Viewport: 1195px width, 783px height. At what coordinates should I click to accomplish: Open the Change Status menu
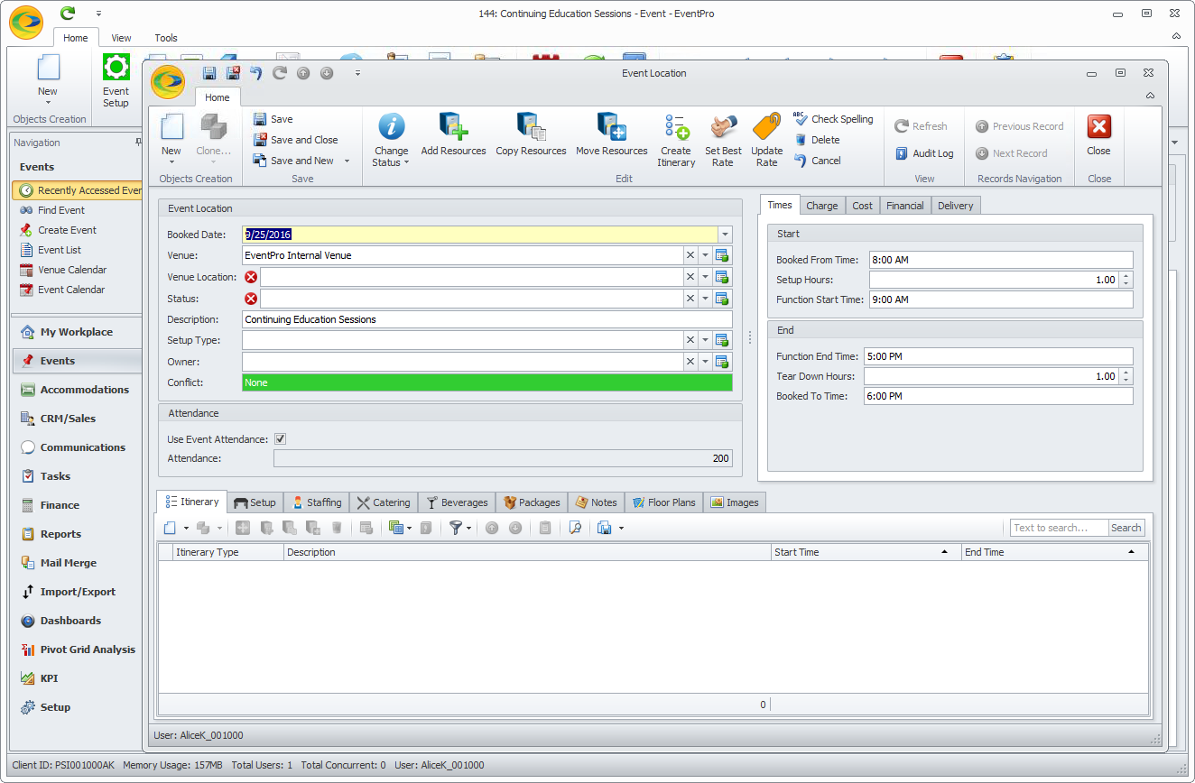click(391, 140)
